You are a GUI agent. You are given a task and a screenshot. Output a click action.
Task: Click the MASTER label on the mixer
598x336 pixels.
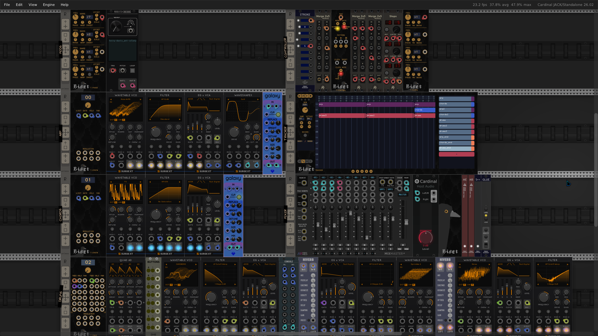coord(403,195)
